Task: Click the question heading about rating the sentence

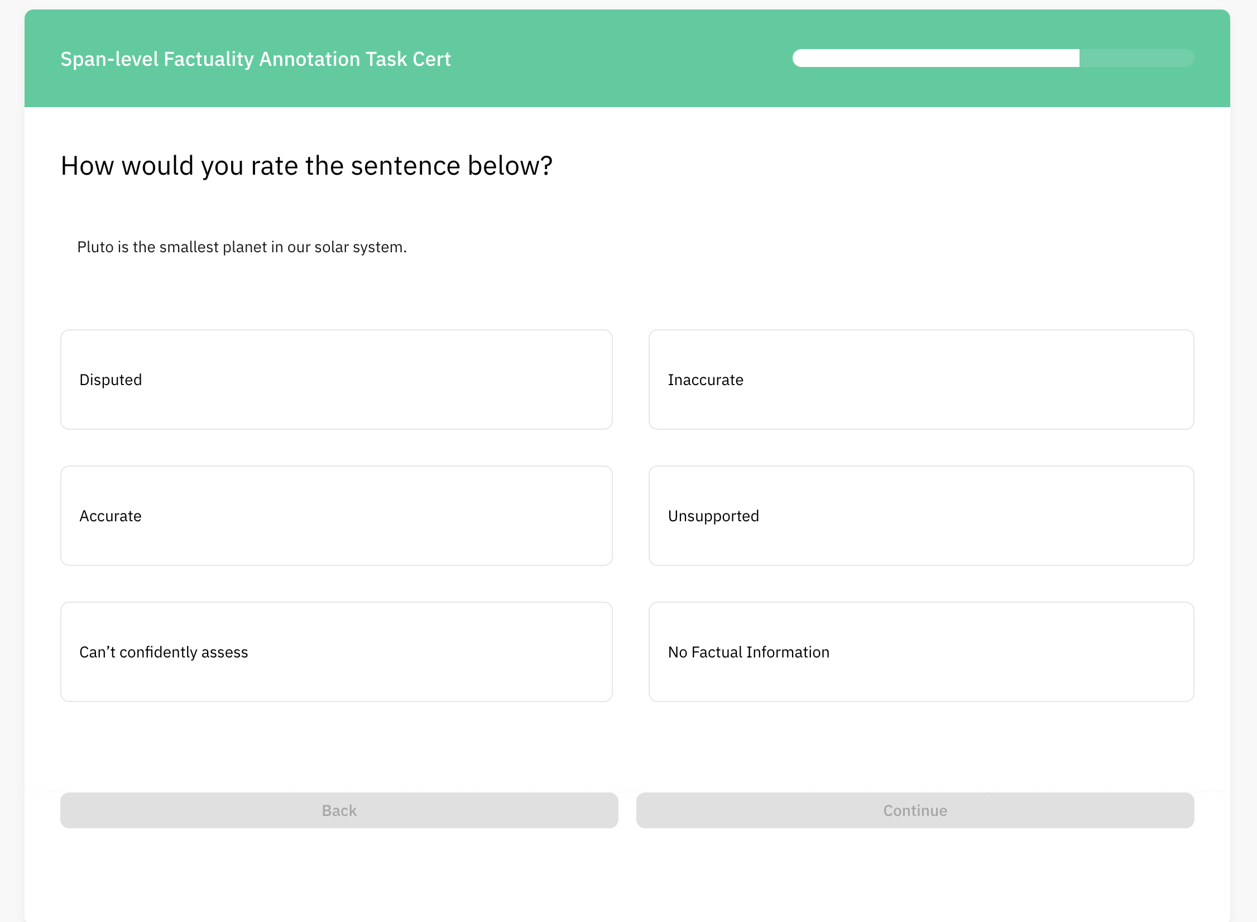Action: click(306, 165)
